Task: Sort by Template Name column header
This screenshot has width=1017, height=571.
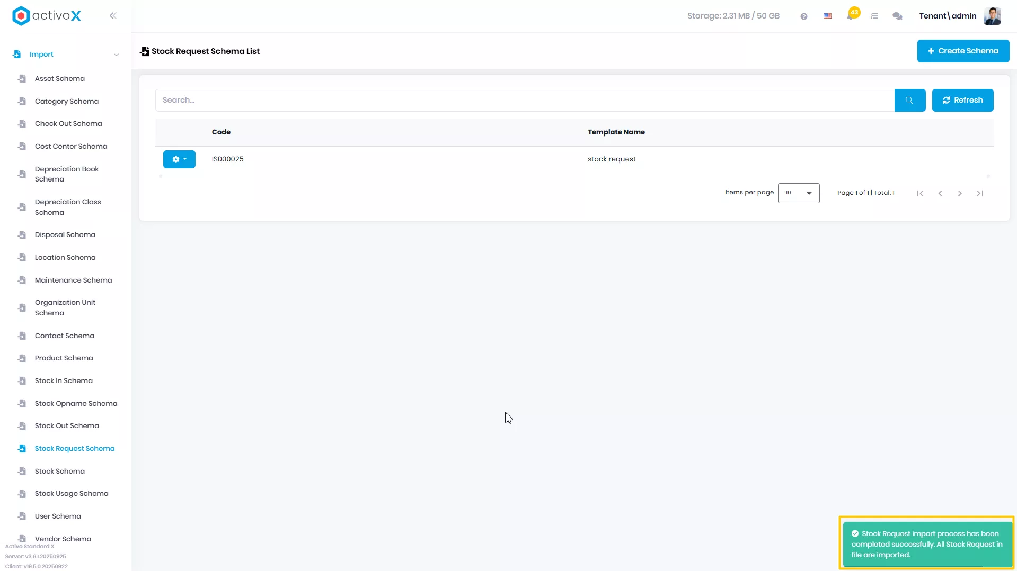Action: tap(616, 132)
